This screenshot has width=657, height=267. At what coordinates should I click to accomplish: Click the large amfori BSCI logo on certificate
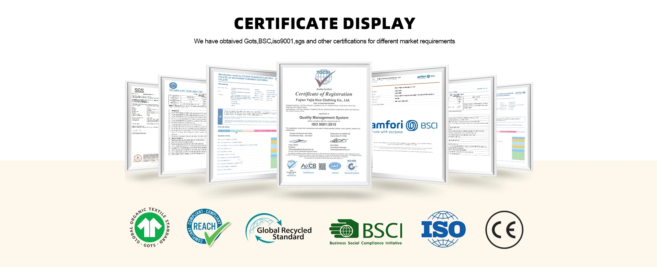click(405, 126)
